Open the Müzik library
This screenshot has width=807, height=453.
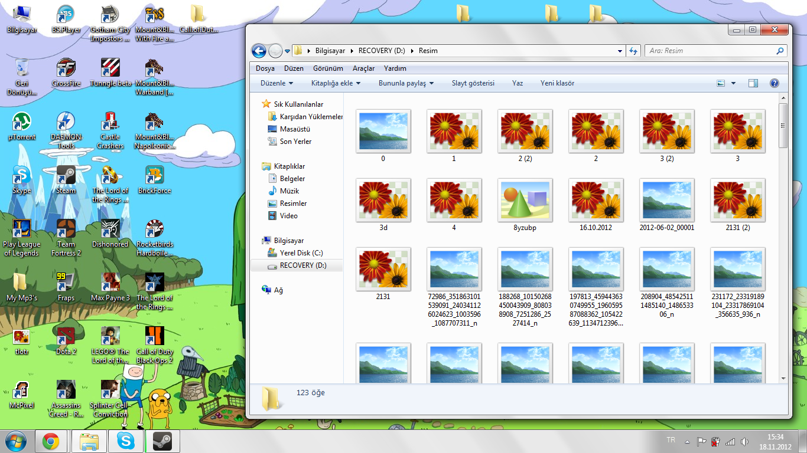[284, 191]
